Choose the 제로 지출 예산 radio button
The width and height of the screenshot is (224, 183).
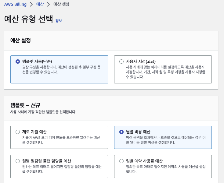(18, 132)
